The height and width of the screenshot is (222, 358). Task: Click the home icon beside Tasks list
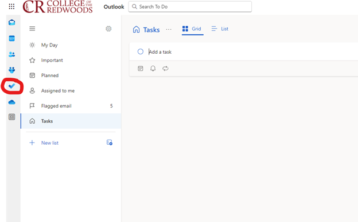point(32,121)
